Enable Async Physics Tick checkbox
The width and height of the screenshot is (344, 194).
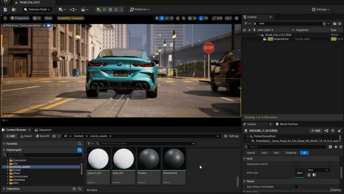(297, 187)
